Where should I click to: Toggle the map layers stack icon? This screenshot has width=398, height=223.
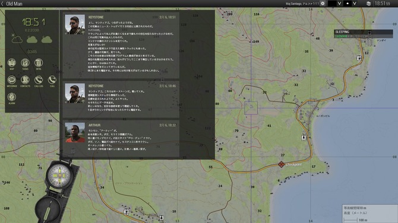point(368,4)
